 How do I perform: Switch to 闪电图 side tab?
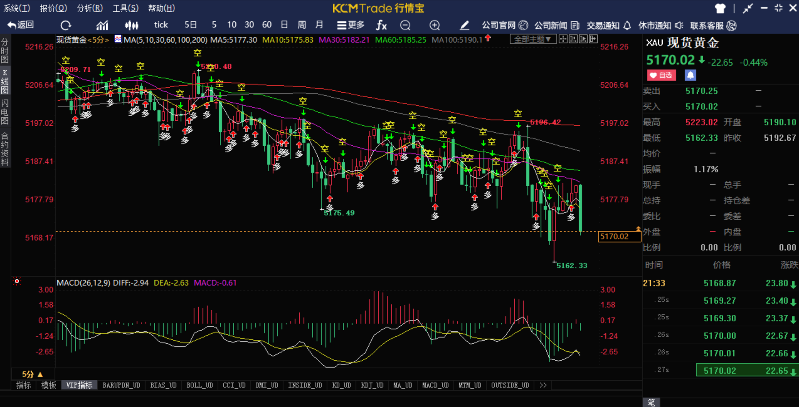5,112
